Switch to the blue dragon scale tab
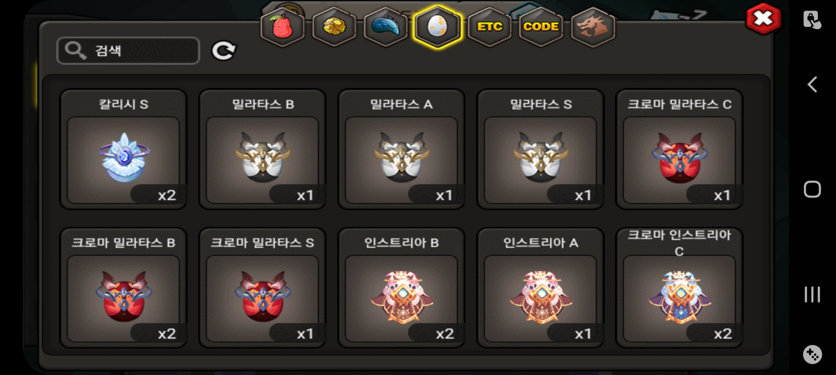 click(x=386, y=27)
